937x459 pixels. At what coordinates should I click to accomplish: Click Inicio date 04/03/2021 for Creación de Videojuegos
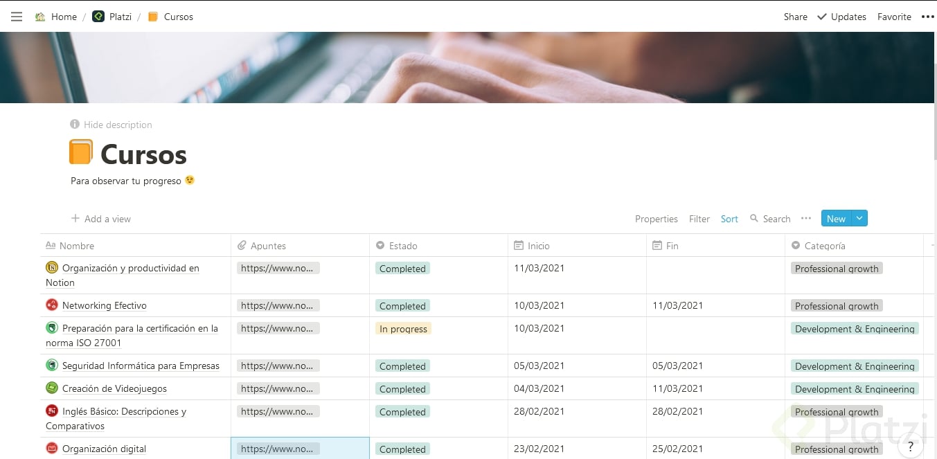[x=539, y=388]
